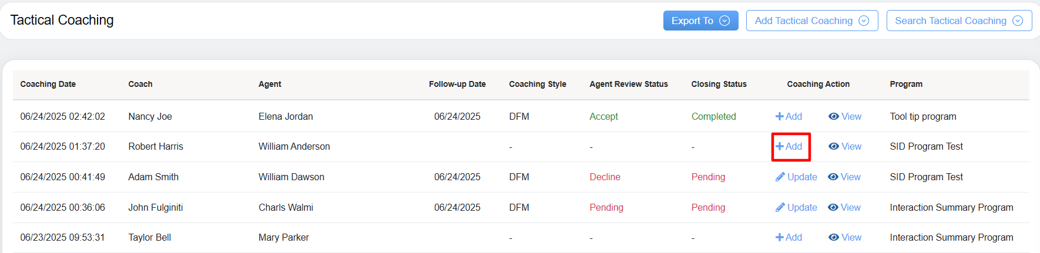Update coaching for Adam Smith row
This screenshot has height=253, width=1040.
(796, 177)
